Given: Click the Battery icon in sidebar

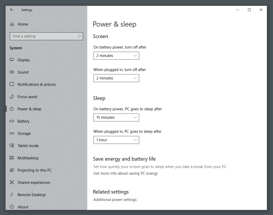Looking at the screenshot, I should 12,121.
